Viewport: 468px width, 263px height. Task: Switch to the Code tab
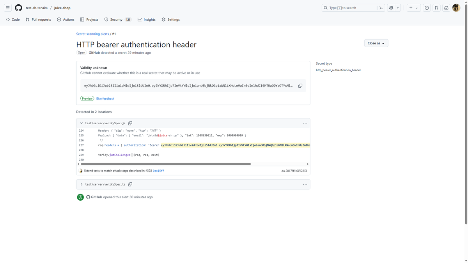click(13, 19)
